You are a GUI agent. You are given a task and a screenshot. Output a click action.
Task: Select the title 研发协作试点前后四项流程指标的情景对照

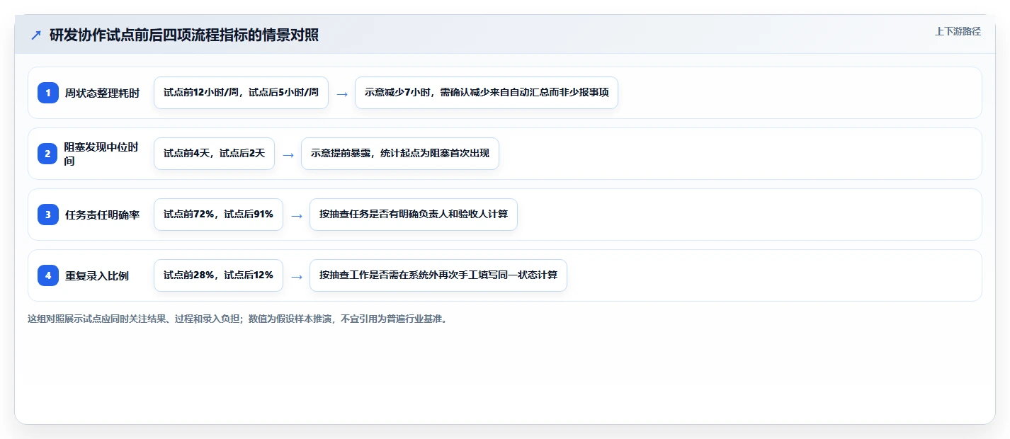pos(184,35)
